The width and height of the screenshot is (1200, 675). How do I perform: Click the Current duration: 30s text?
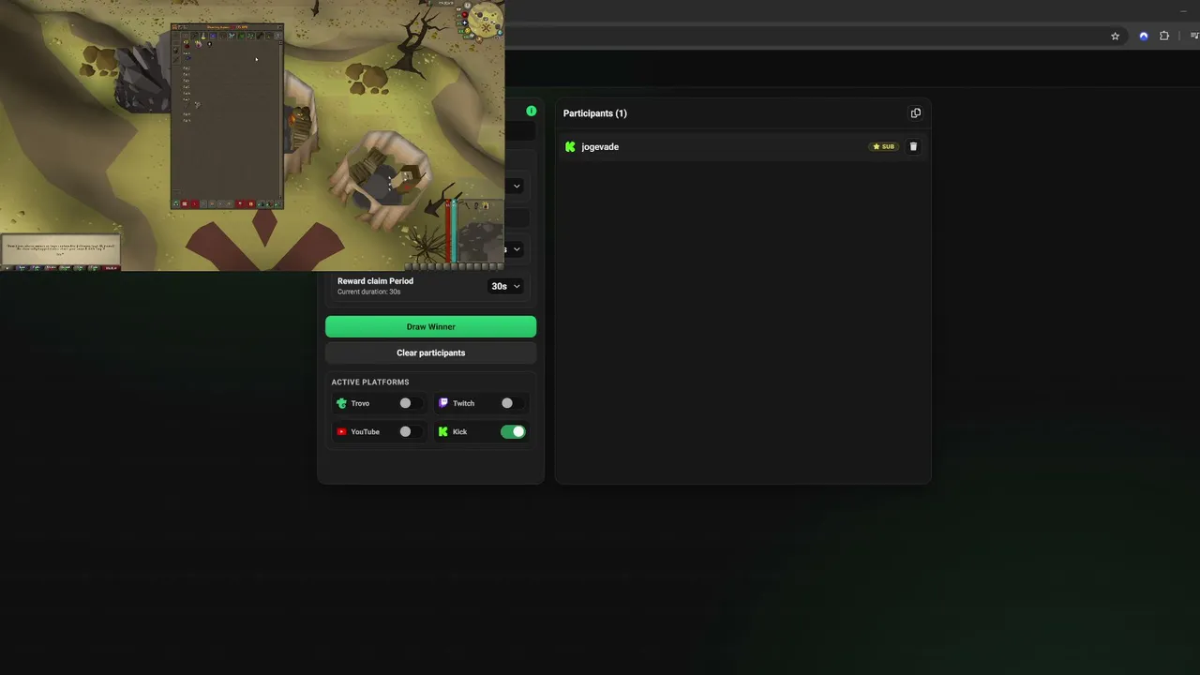coord(368,292)
